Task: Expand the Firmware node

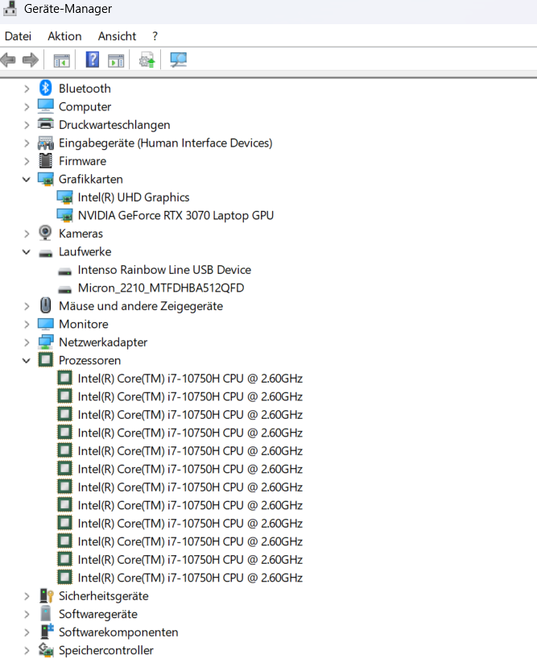Action: 27,161
